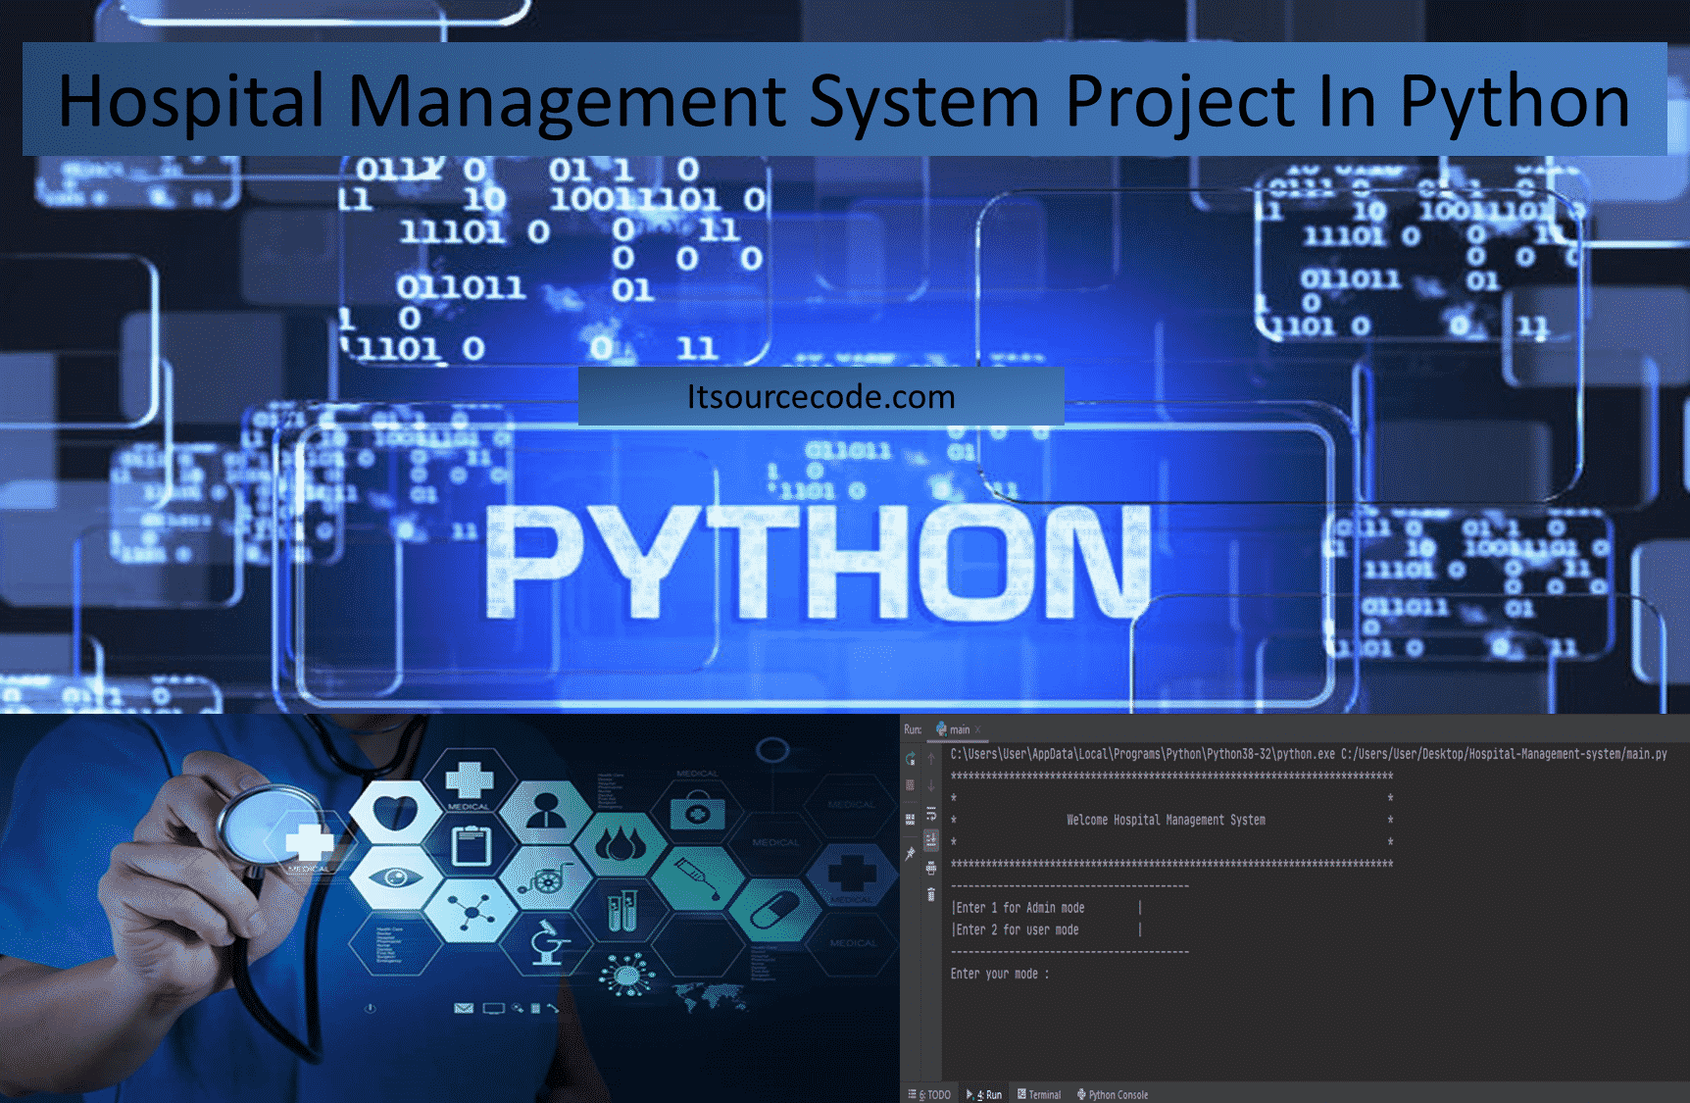Image resolution: width=1690 pixels, height=1103 pixels.
Task: Open the Python Console tab
Action: (1118, 1094)
